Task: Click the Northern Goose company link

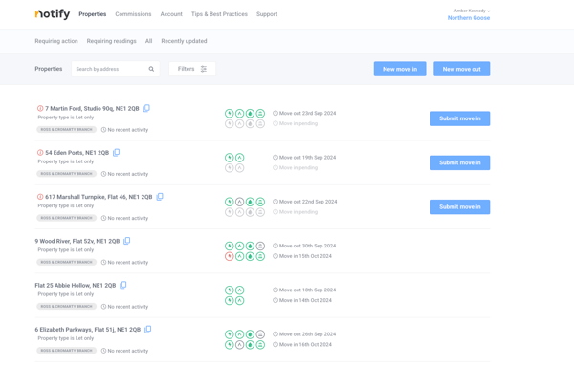Action: pyautogui.click(x=469, y=18)
